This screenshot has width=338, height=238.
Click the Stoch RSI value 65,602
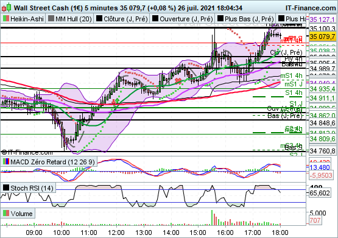tap(320, 193)
